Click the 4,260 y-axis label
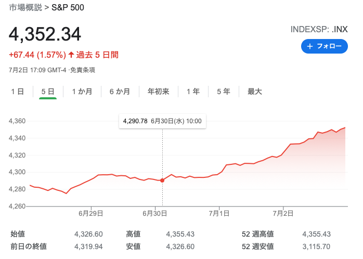The image size is (363, 259). [17, 206]
